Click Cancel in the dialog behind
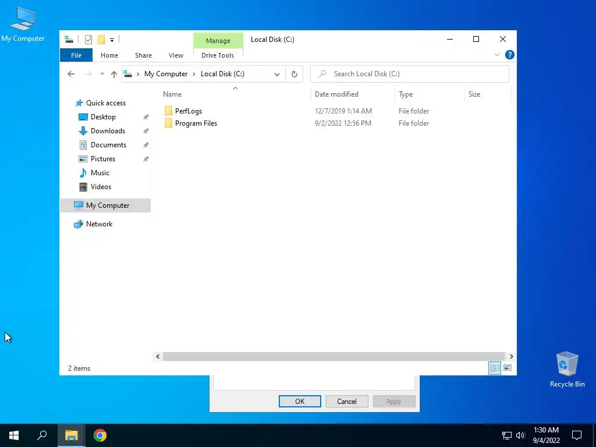This screenshot has height=447, width=596. [347, 402]
